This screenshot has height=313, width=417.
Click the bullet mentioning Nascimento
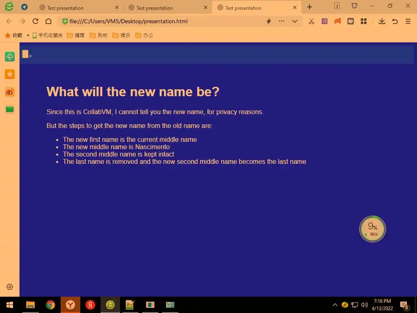pyautogui.click(x=116, y=147)
